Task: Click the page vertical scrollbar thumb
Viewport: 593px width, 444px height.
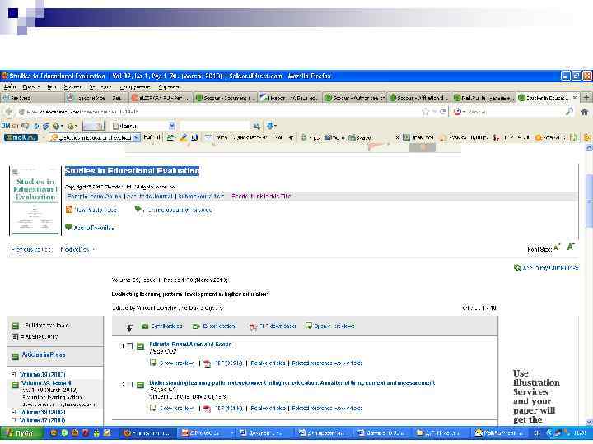Action: pos(589,201)
